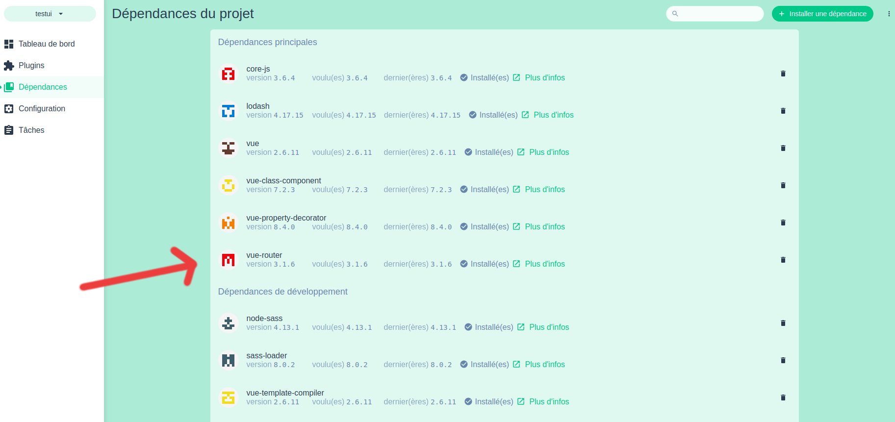
Task: Open Plus d'infos link for core-js
Action: pyautogui.click(x=544, y=78)
